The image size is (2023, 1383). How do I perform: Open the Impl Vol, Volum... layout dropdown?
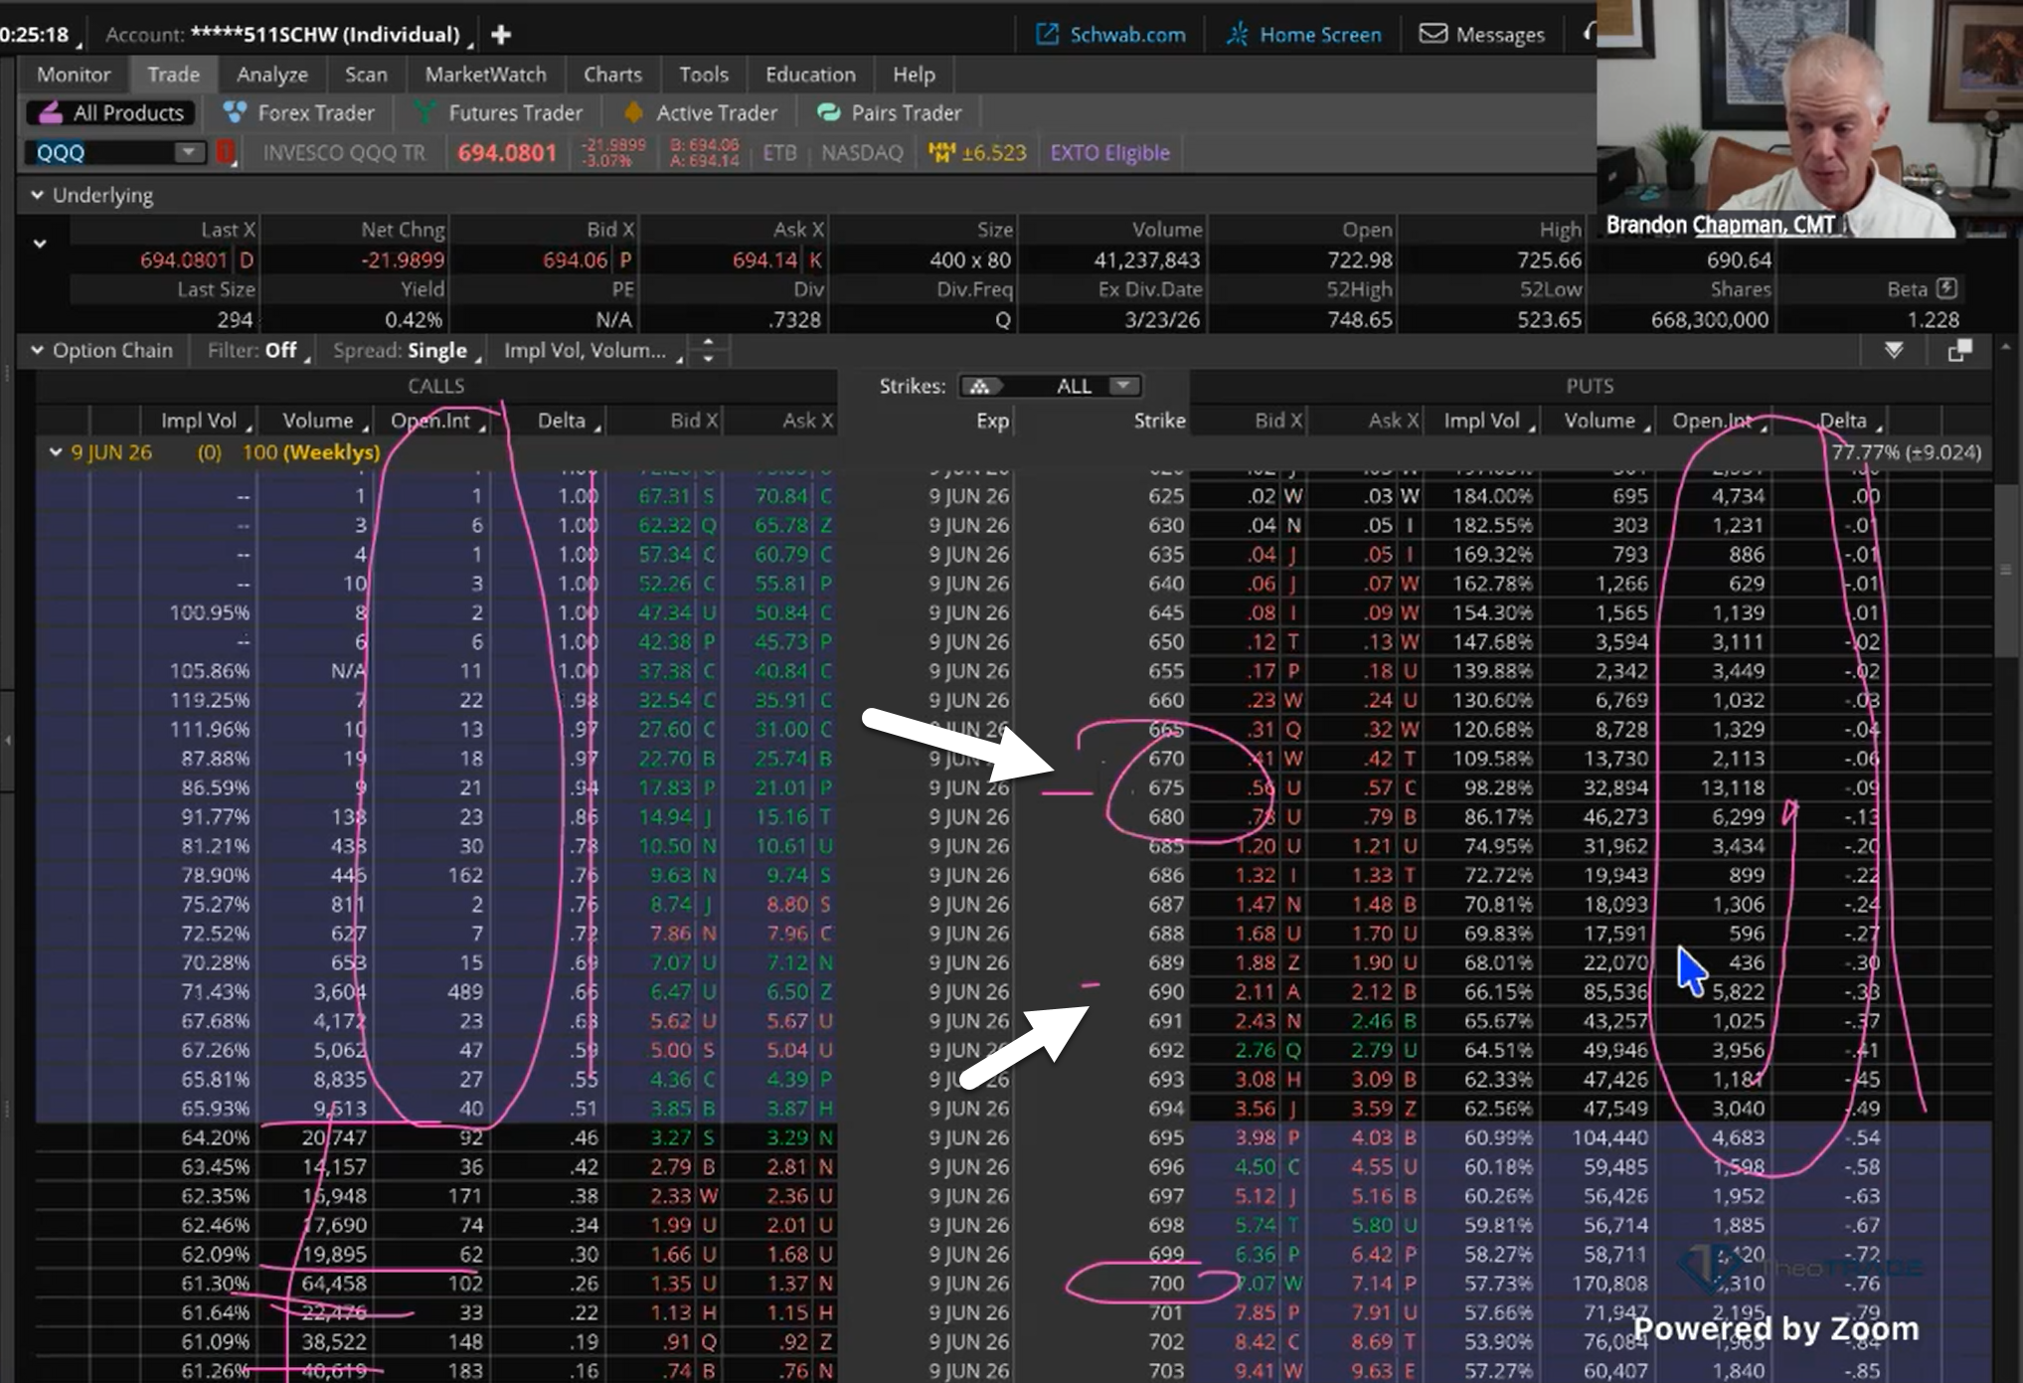click(x=591, y=351)
